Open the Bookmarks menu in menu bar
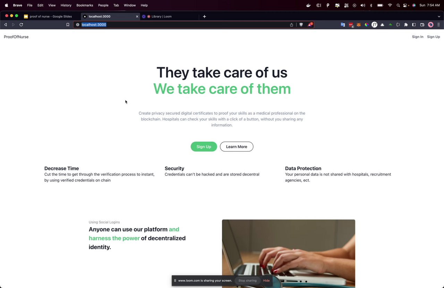 (x=85, y=5)
